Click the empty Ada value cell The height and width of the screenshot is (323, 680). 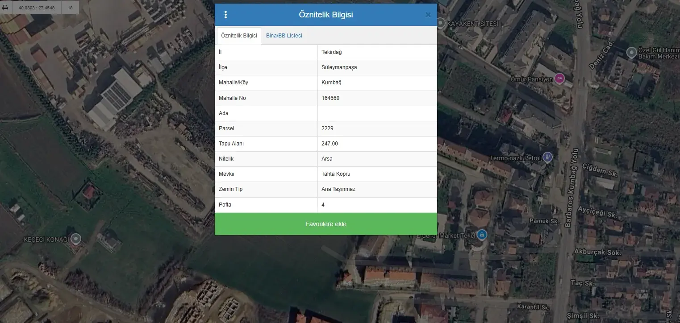tap(377, 113)
